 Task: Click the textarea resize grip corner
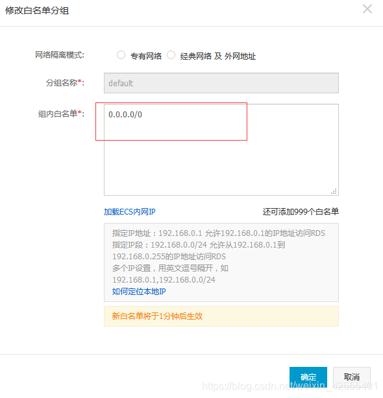point(334,191)
